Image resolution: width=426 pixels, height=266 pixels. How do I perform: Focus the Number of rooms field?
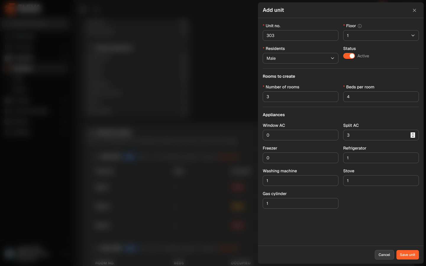pyautogui.click(x=300, y=97)
